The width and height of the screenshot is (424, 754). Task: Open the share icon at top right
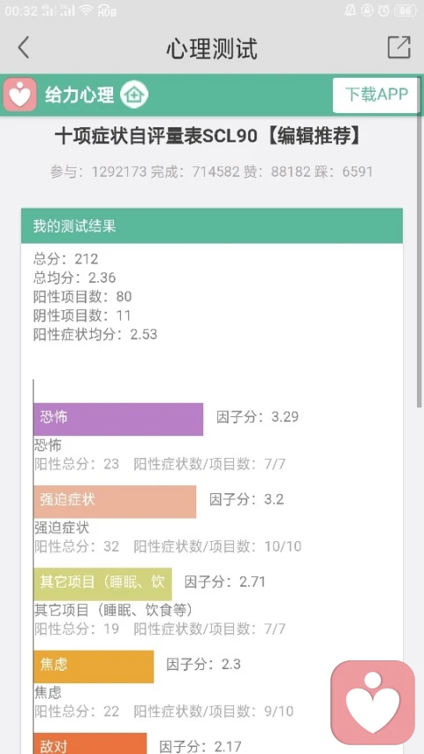[x=399, y=47]
